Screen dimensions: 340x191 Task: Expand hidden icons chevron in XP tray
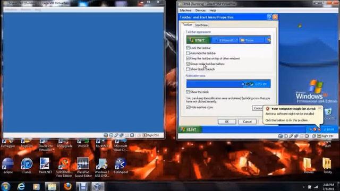point(310,129)
